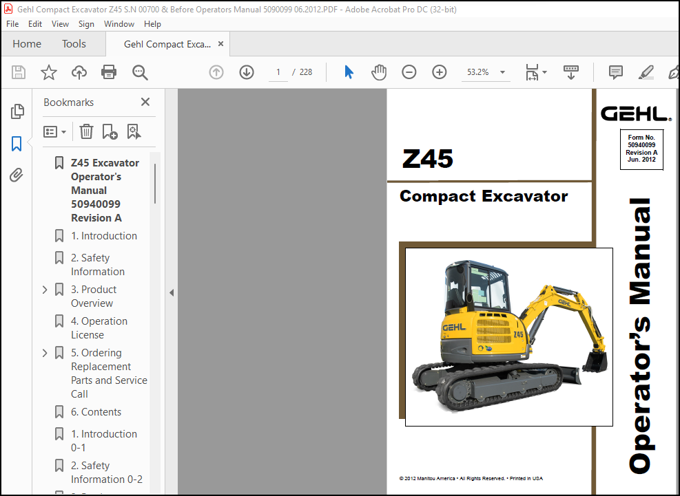
Task: Print the document using printer icon
Action: tap(108, 72)
